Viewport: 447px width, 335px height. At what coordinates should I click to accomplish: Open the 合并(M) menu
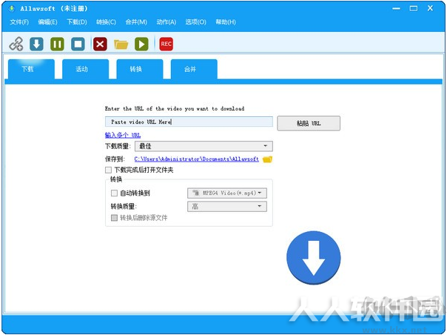pyautogui.click(x=136, y=22)
